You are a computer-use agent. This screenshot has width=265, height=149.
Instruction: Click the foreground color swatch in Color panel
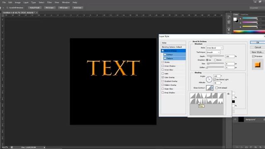tap(235, 19)
